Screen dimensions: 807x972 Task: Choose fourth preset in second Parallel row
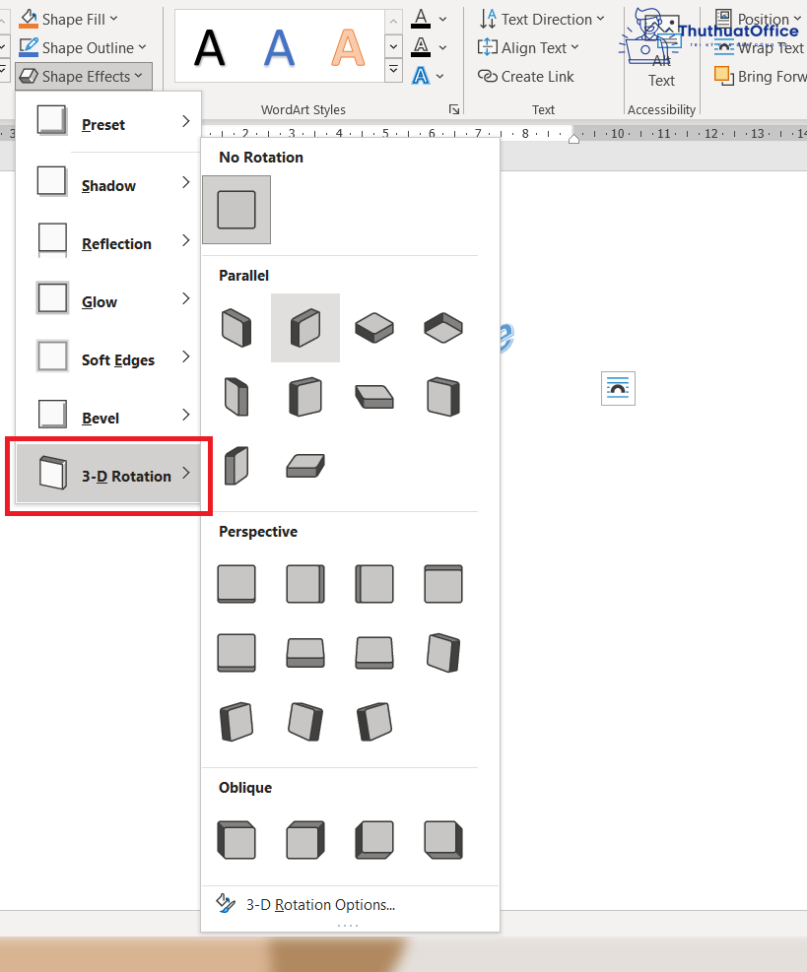pyautogui.click(x=442, y=397)
